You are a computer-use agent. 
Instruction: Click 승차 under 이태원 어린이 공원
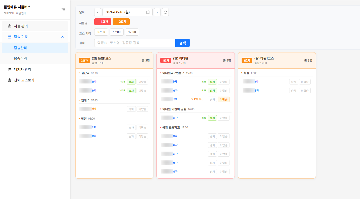[x=212, y=118]
